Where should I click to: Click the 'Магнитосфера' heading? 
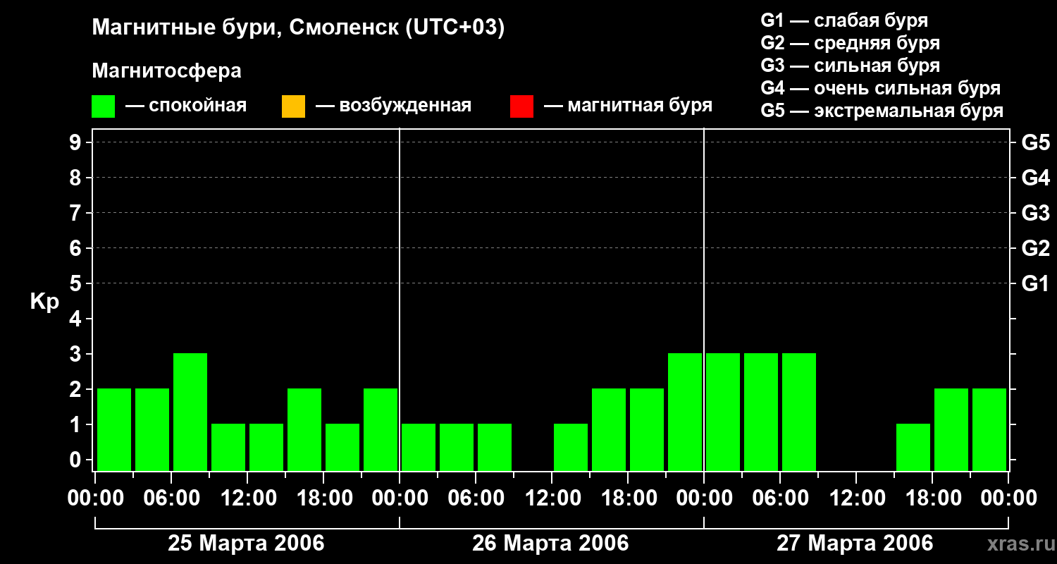click(167, 71)
